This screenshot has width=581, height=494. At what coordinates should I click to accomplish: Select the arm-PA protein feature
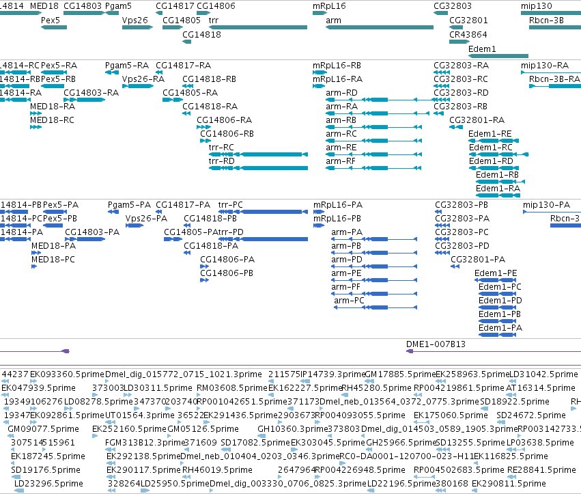[x=374, y=239]
